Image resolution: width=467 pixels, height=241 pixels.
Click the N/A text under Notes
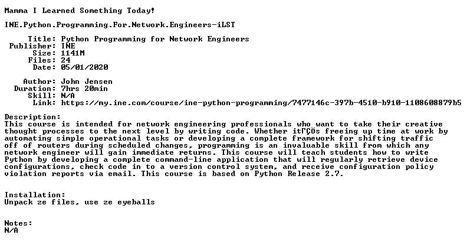[x=11, y=230]
